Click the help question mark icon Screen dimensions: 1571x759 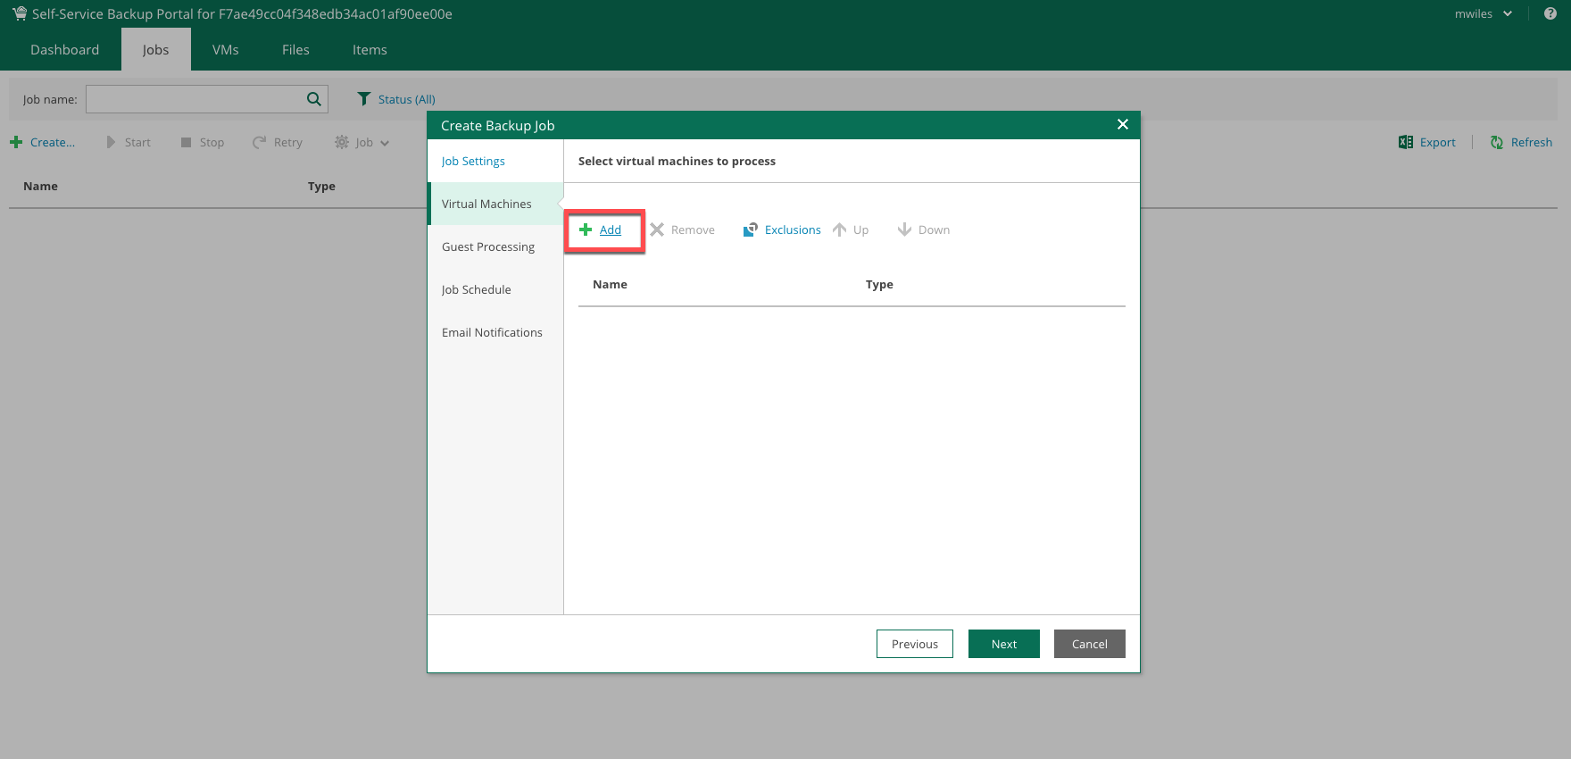(1550, 13)
